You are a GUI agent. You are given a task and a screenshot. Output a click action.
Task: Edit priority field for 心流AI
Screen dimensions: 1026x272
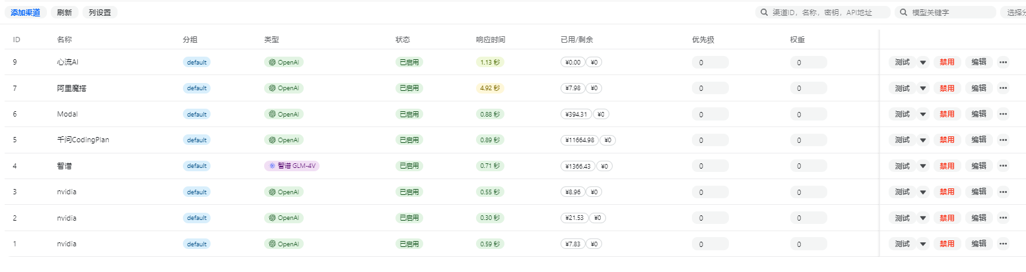[x=710, y=62]
